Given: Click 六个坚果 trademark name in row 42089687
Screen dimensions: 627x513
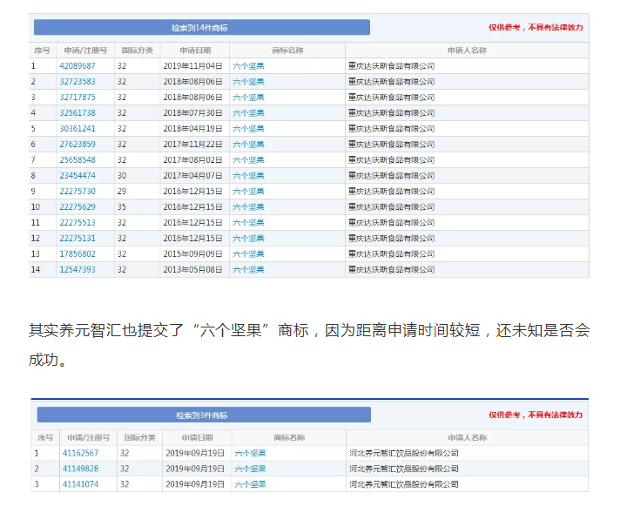Looking at the screenshot, I should pyautogui.click(x=248, y=66).
